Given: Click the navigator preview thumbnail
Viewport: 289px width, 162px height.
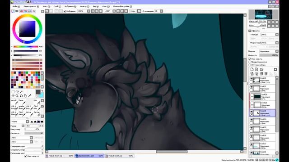Looking at the screenshot, I should (x=264, y=15).
